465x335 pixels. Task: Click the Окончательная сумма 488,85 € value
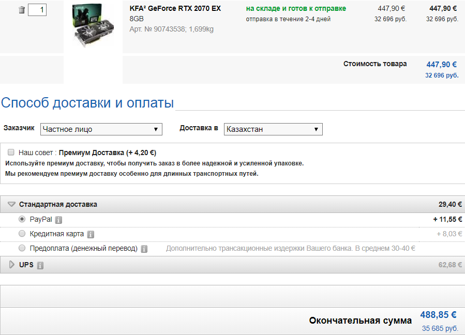[438, 314]
